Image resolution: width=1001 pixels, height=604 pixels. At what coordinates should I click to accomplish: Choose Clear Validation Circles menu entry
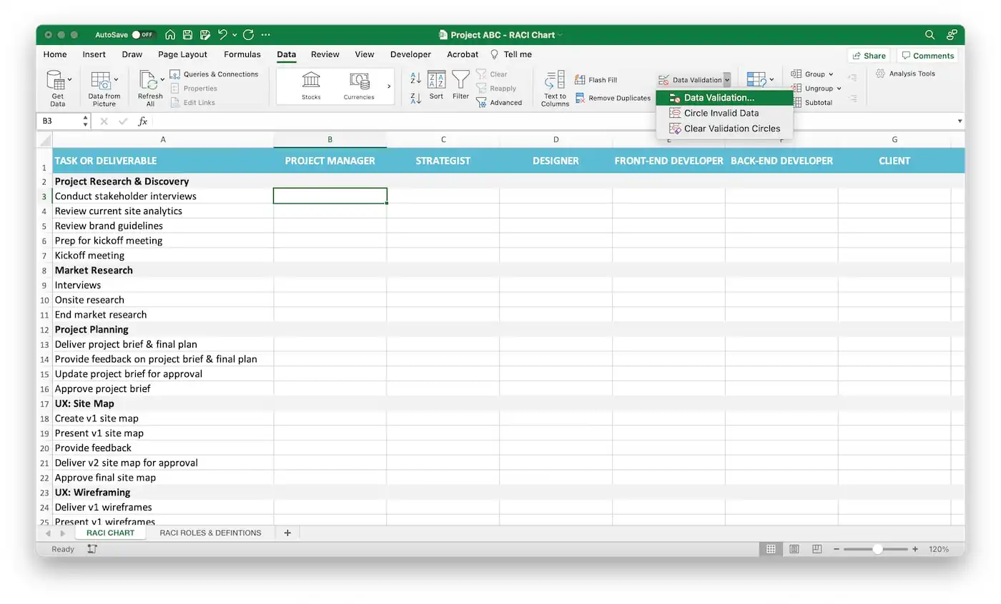pyautogui.click(x=724, y=129)
